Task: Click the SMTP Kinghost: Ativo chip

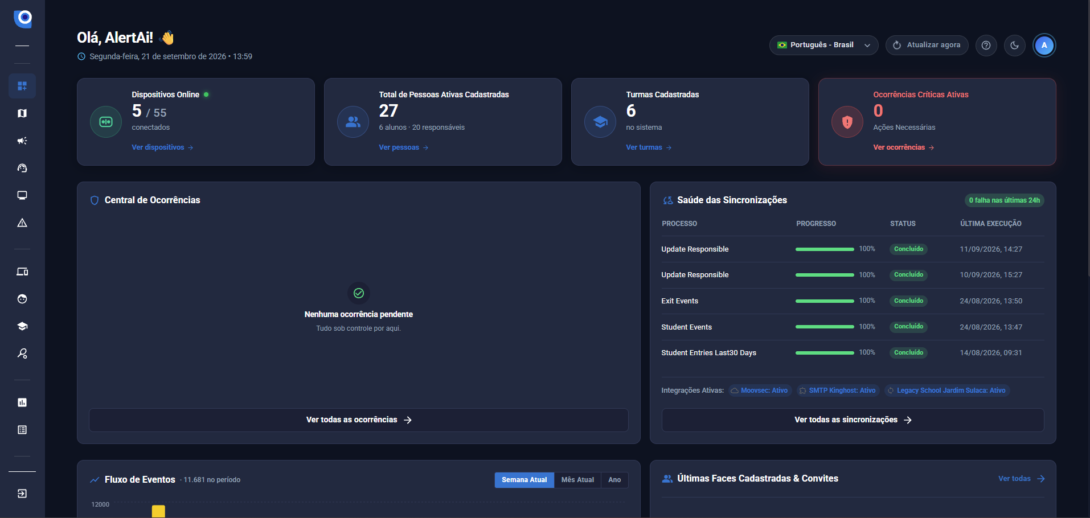Action: [838, 390]
